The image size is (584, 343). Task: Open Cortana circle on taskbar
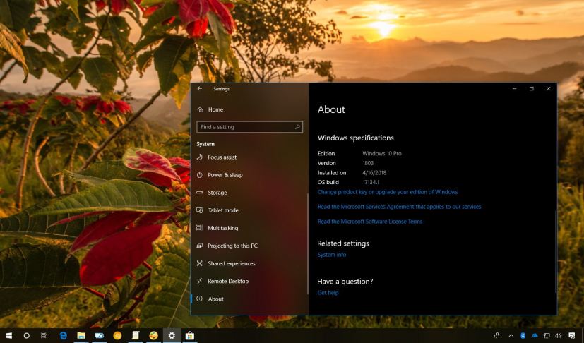[26, 335]
